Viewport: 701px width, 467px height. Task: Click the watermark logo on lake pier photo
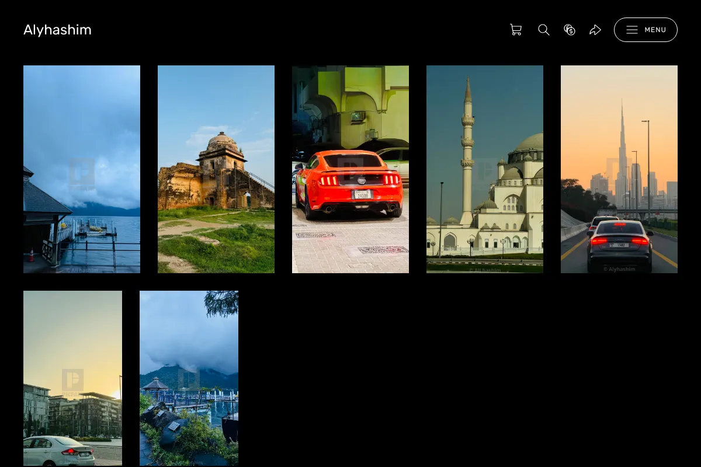pos(82,172)
